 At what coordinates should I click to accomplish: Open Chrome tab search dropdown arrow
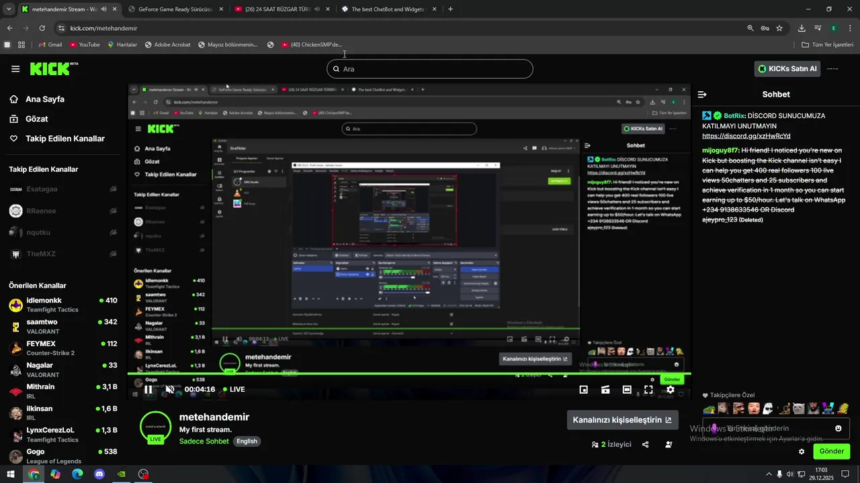point(9,9)
